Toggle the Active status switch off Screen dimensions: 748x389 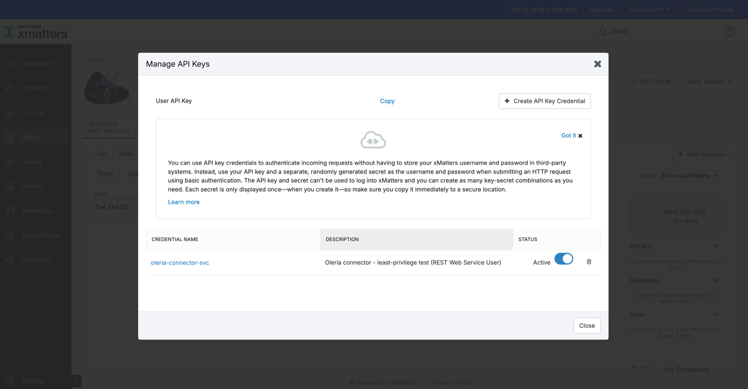tap(564, 259)
